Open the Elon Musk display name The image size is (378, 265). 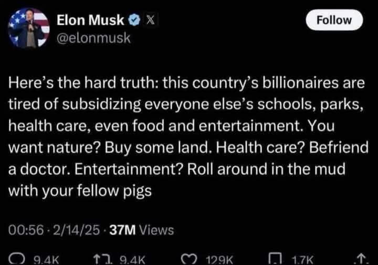pos(90,20)
